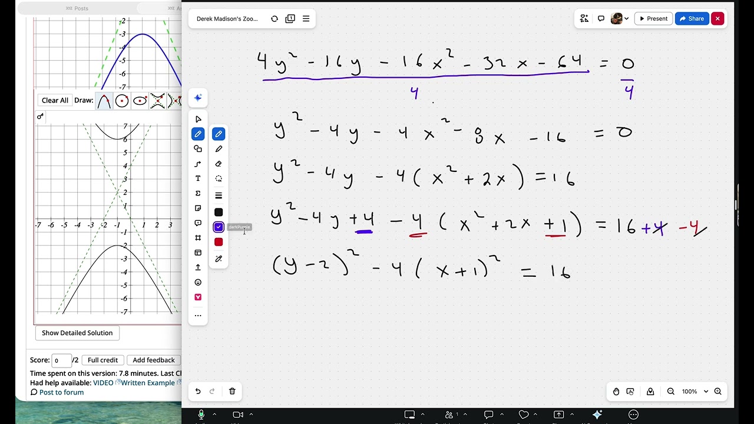
Task: Open the Share screen control
Action: (x=559, y=415)
